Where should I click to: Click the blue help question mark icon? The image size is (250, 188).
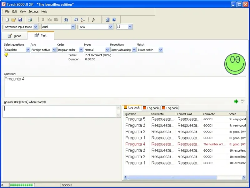point(114,19)
